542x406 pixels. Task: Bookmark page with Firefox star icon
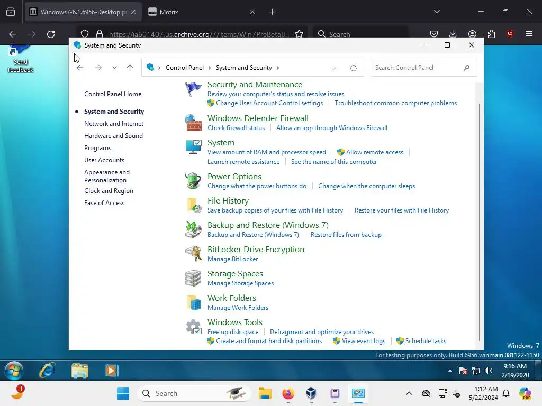[x=299, y=34]
